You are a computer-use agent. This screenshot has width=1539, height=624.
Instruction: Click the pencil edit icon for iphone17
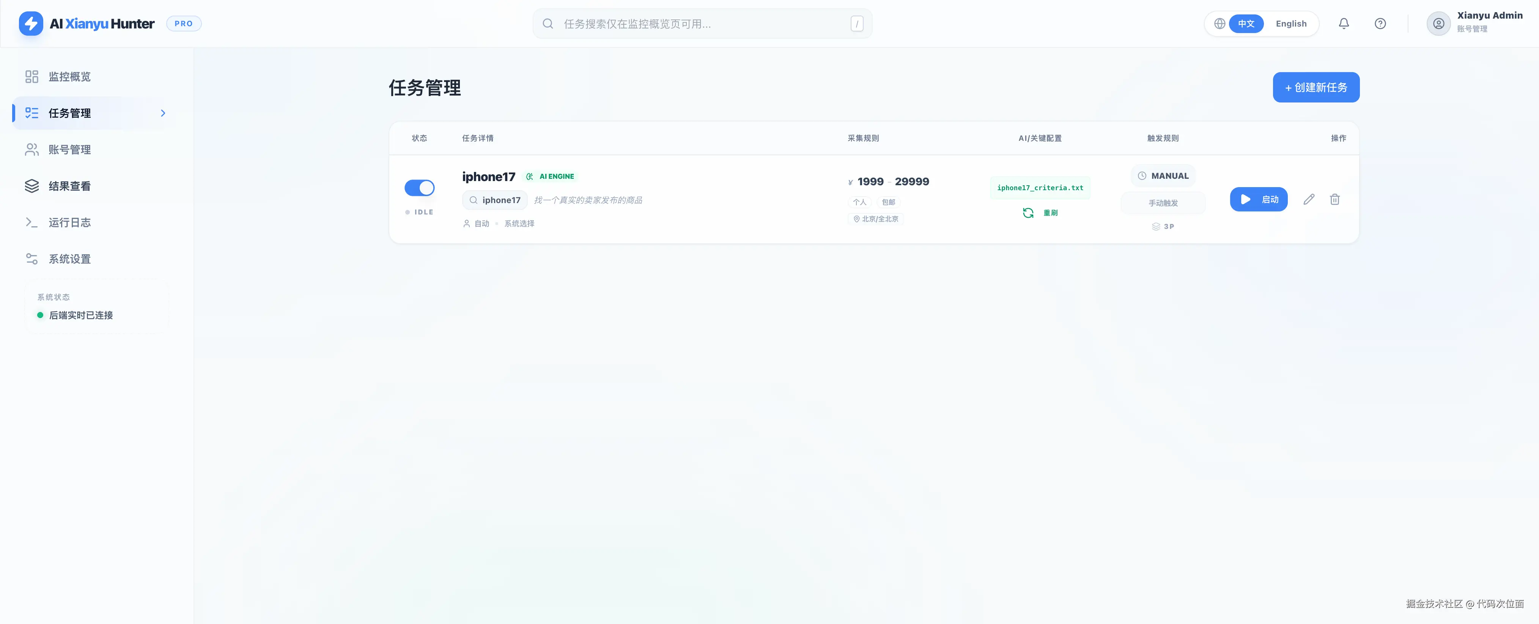[x=1308, y=200]
